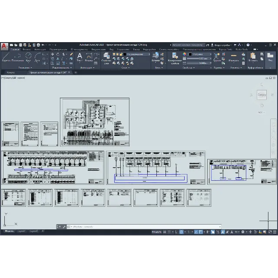
Task: Click the object color wheel icon
Action: click(184, 54)
